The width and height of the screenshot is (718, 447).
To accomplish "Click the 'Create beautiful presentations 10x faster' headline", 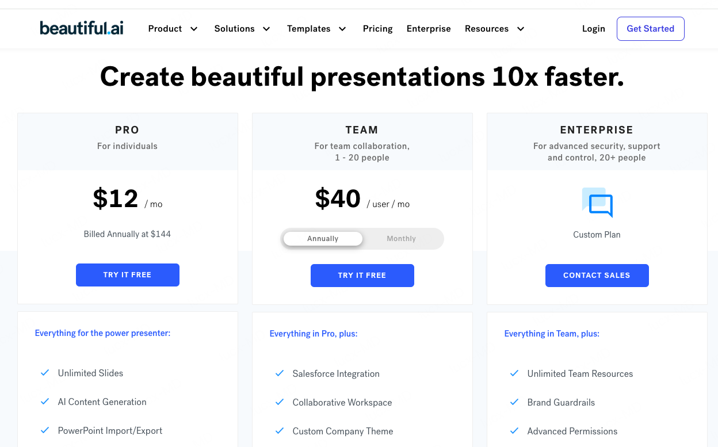I will [x=362, y=77].
